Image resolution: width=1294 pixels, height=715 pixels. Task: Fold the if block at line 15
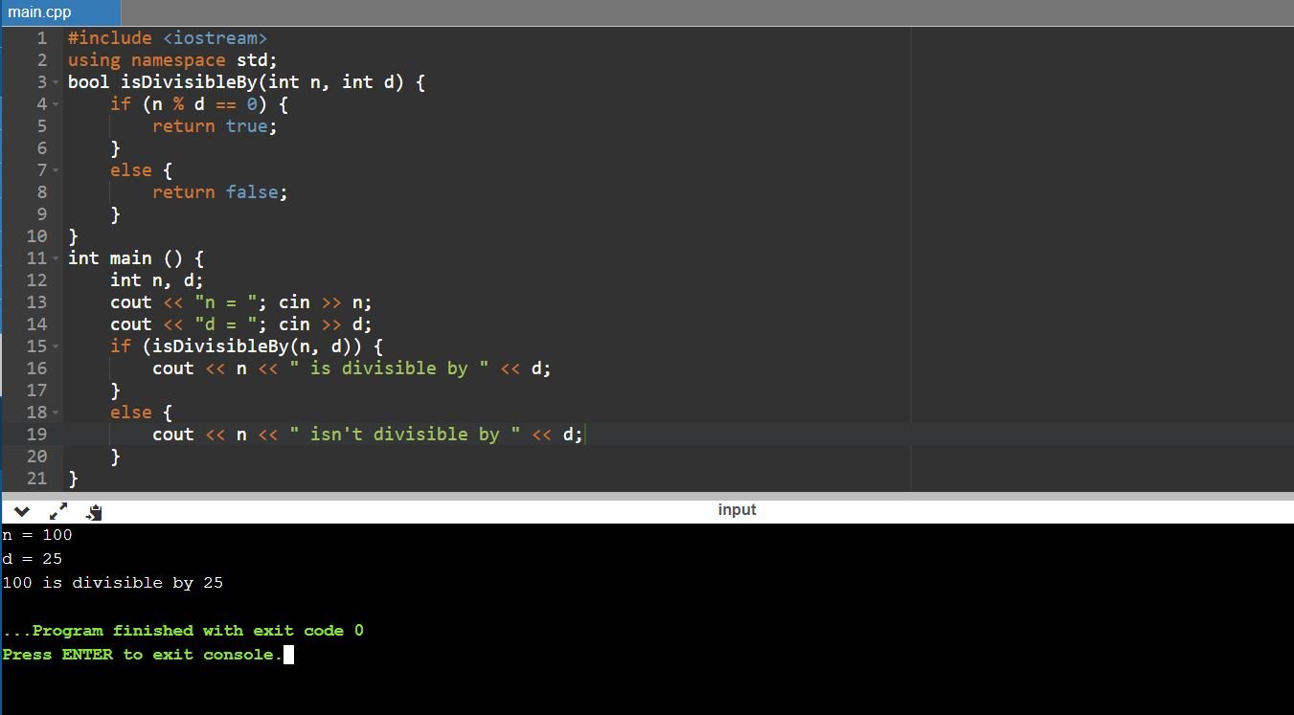click(x=56, y=346)
